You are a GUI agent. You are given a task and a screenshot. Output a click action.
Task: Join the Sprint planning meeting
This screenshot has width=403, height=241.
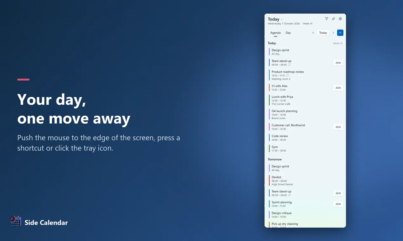point(338,204)
